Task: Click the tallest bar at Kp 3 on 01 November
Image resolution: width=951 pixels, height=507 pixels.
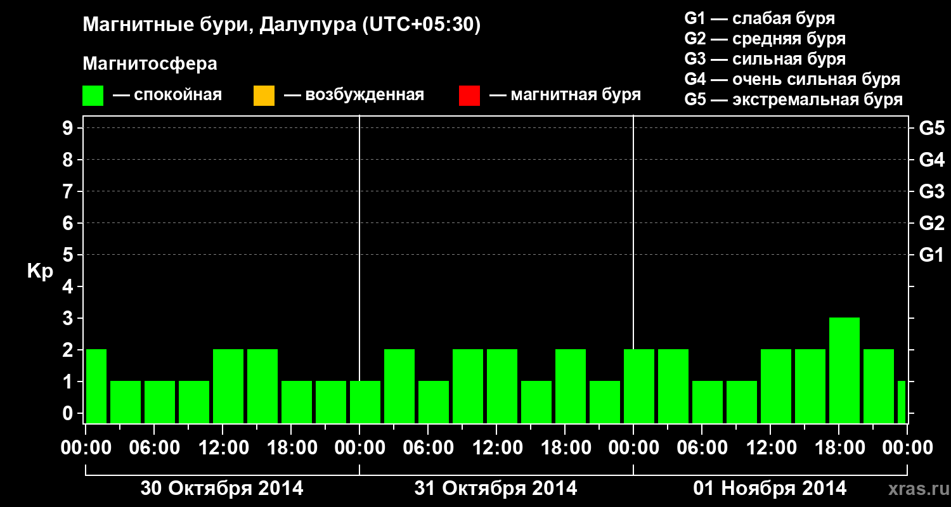Action: click(x=844, y=370)
